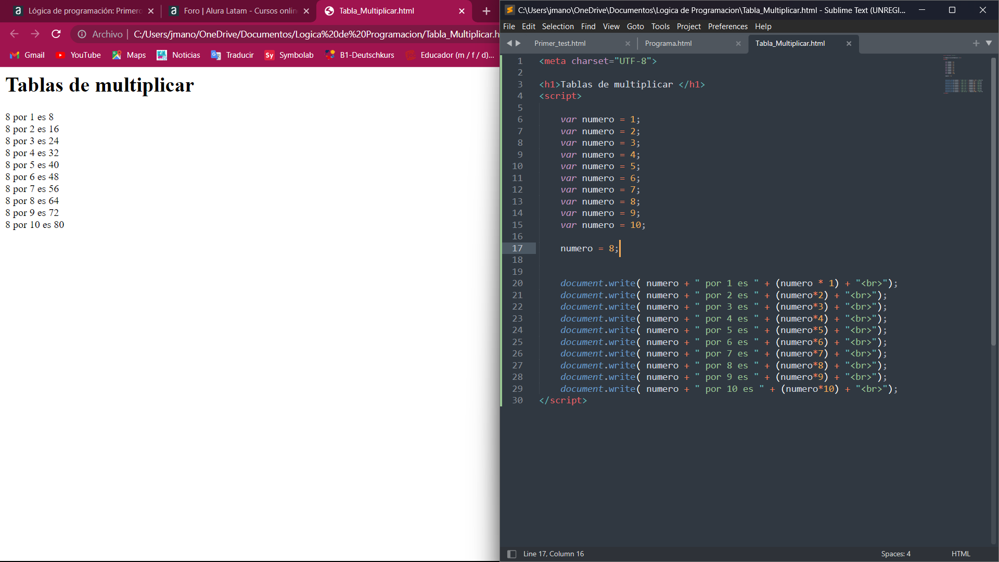Select Tabla_Multiplicar.html editor tab

pyautogui.click(x=790, y=44)
